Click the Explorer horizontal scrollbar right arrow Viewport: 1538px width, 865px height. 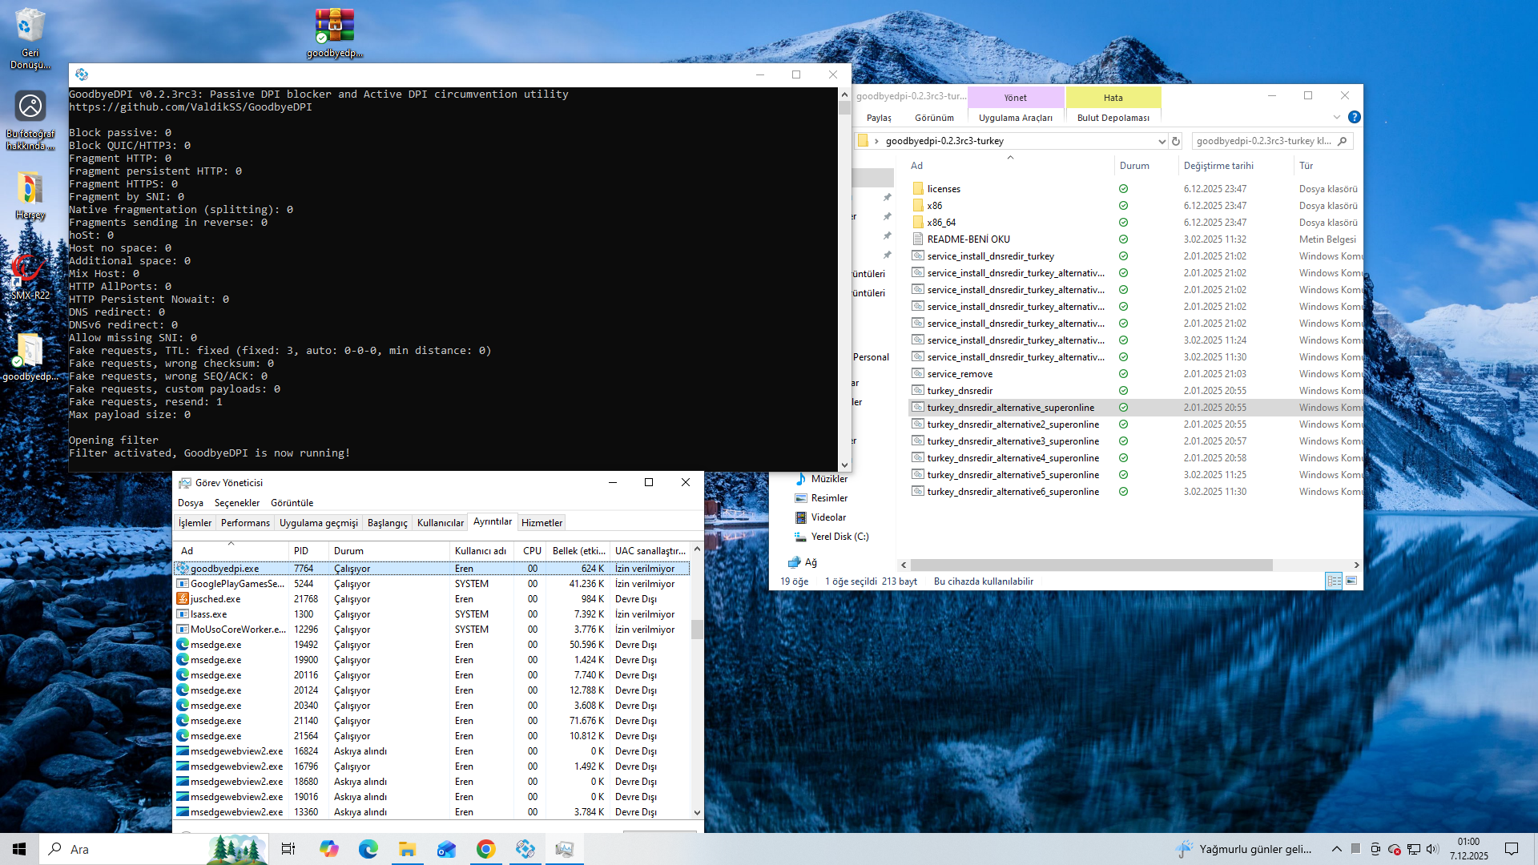[1356, 565]
